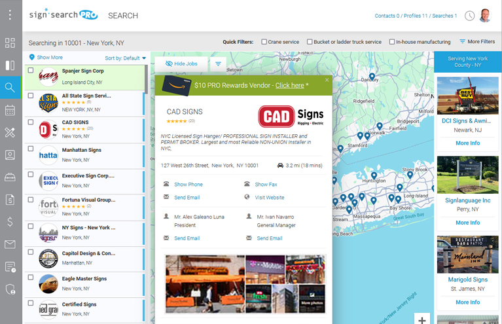Open the user profile avatar
This screenshot has width=502, height=324.
[485, 15]
